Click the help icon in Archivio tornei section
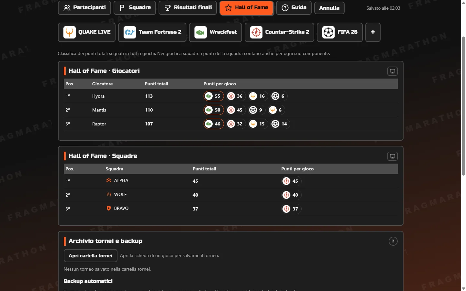 [393, 241]
